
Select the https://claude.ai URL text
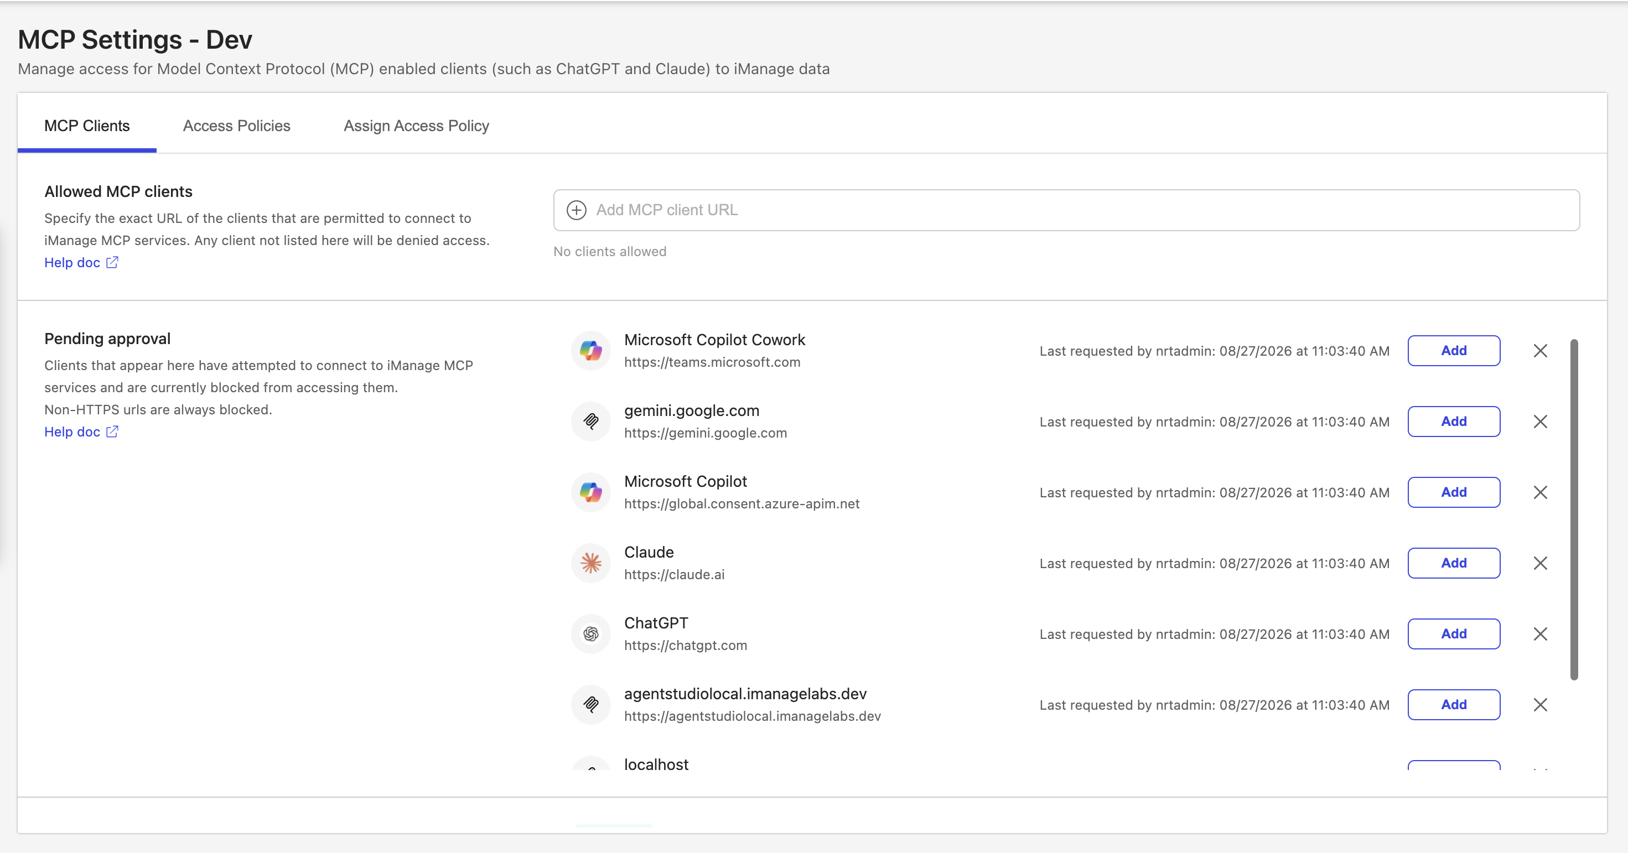pos(675,574)
